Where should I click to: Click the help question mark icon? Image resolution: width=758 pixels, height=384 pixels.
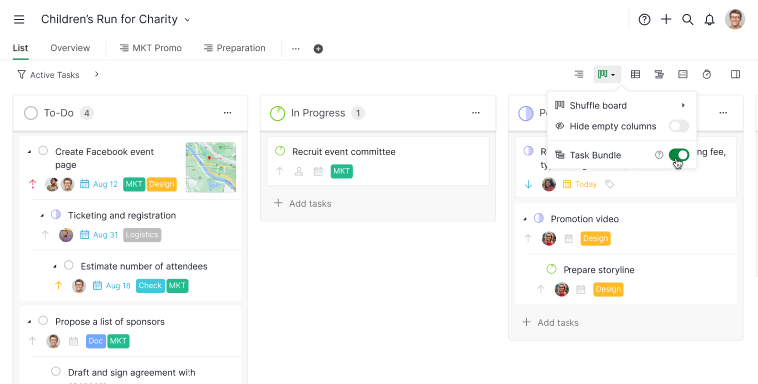[644, 19]
